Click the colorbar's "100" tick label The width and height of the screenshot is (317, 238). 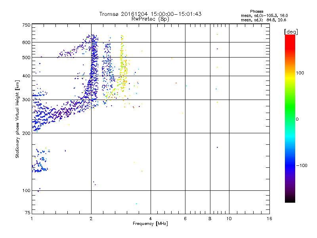click(300, 73)
